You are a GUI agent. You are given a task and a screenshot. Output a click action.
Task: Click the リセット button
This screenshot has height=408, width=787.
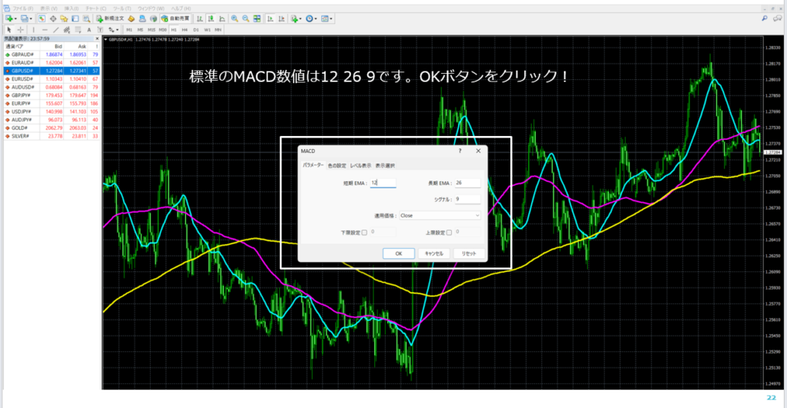[x=470, y=253]
